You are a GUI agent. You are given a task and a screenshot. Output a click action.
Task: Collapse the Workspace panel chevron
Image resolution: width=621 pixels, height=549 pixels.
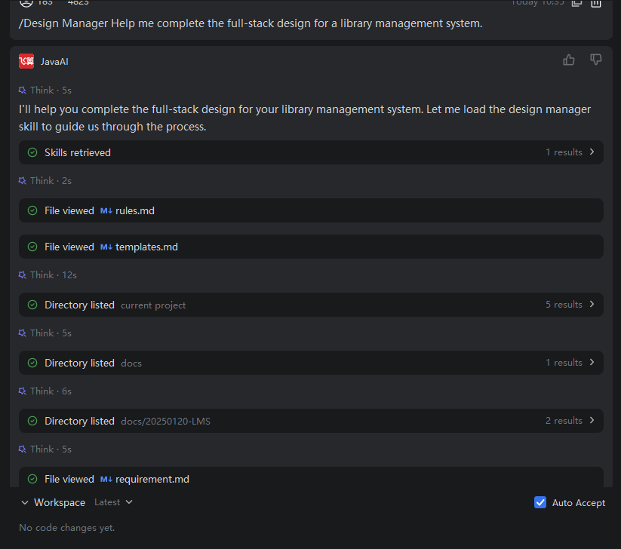click(25, 503)
